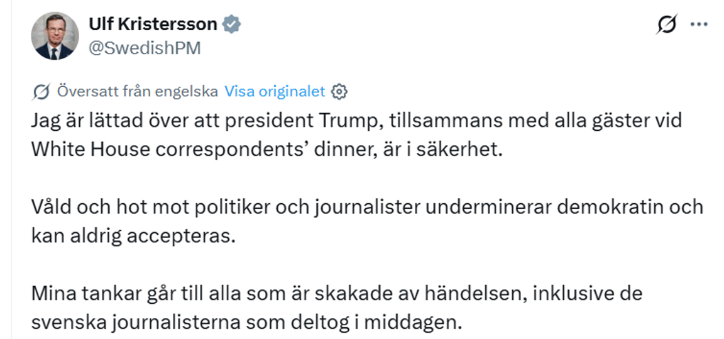Open translation settings gear icon

point(339,92)
